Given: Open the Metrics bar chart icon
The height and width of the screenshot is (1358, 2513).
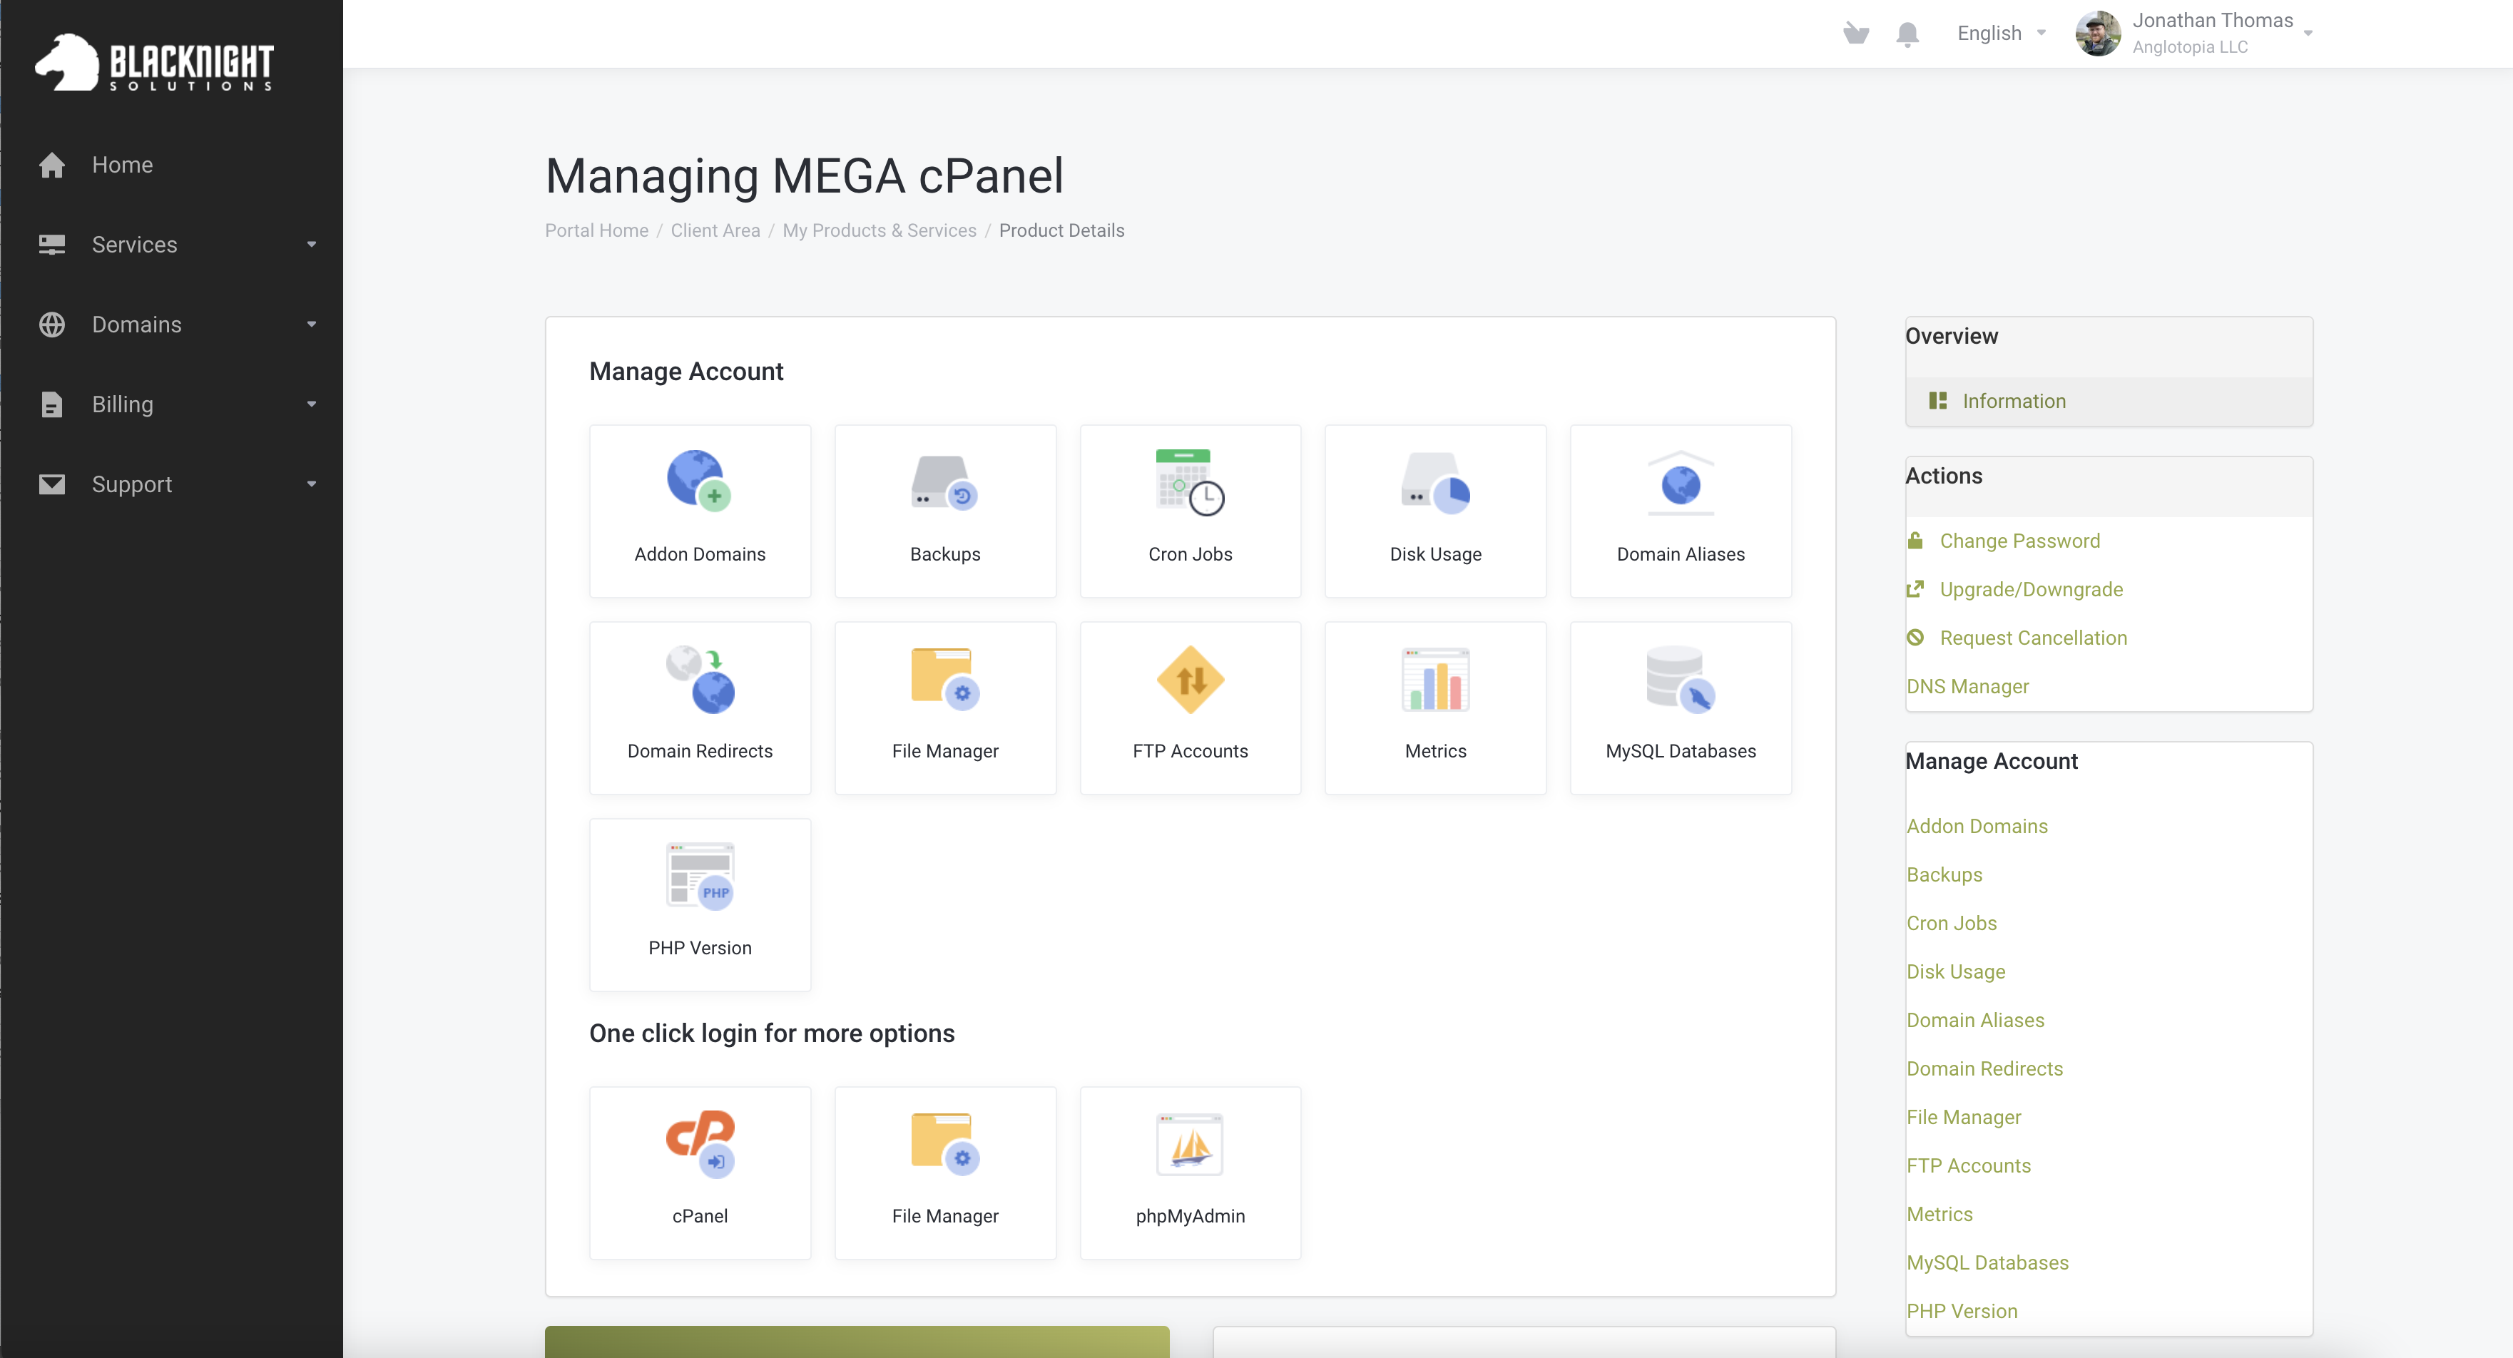Looking at the screenshot, I should coord(1435,679).
